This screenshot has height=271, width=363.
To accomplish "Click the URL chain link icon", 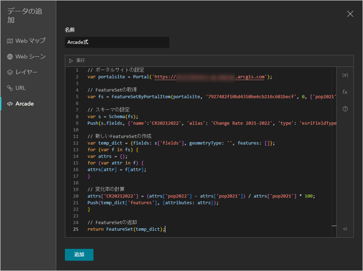I will pyautogui.click(x=10, y=88).
